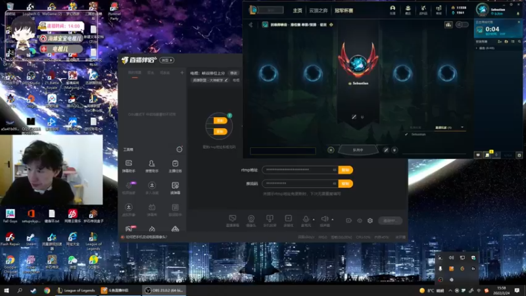Click the 修改 button next to stream title
This screenshot has width=526, height=296.
[x=233, y=73]
